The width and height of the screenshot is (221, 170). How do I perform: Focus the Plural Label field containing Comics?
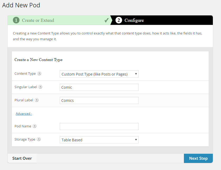pos(99,101)
